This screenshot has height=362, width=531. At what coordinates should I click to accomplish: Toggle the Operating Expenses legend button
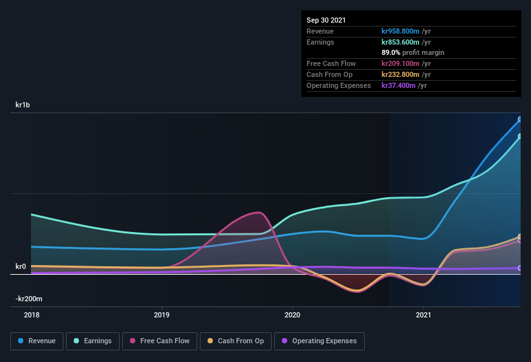coord(320,341)
